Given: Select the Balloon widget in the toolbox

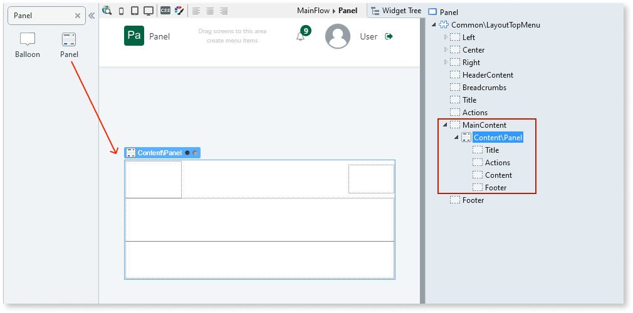Looking at the screenshot, I should [x=28, y=44].
